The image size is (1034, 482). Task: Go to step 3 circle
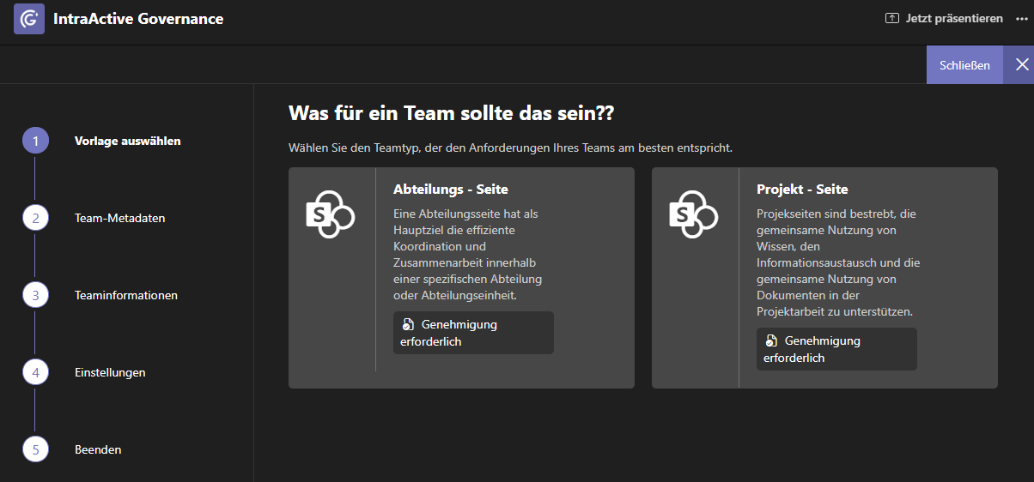pyautogui.click(x=35, y=295)
